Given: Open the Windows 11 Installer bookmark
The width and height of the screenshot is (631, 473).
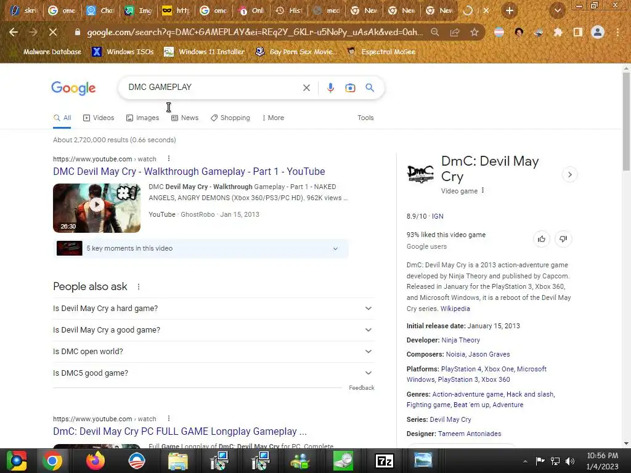Looking at the screenshot, I should (x=205, y=52).
